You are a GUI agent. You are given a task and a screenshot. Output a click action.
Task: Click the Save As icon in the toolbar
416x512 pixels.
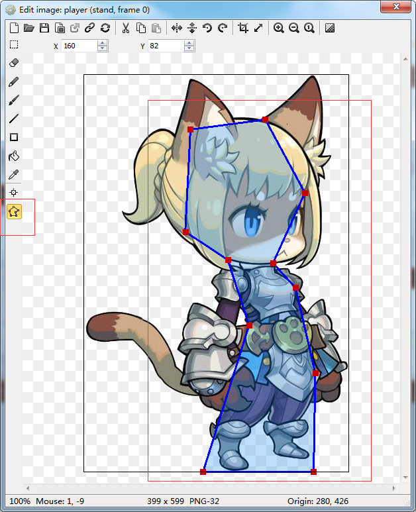tap(60, 28)
